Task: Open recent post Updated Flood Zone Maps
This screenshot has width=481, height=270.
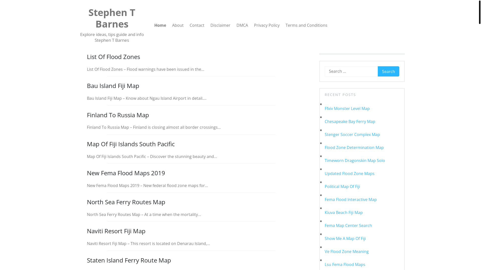Action: pos(349,173)
